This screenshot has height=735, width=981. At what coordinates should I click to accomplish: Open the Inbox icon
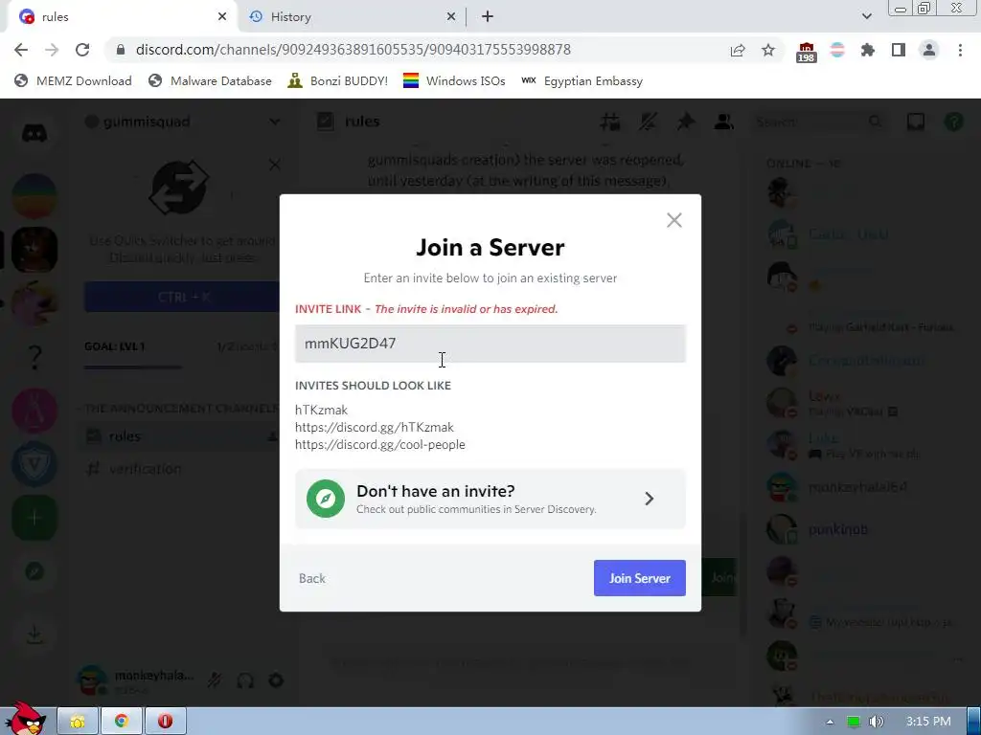click(x=915, y=122)
